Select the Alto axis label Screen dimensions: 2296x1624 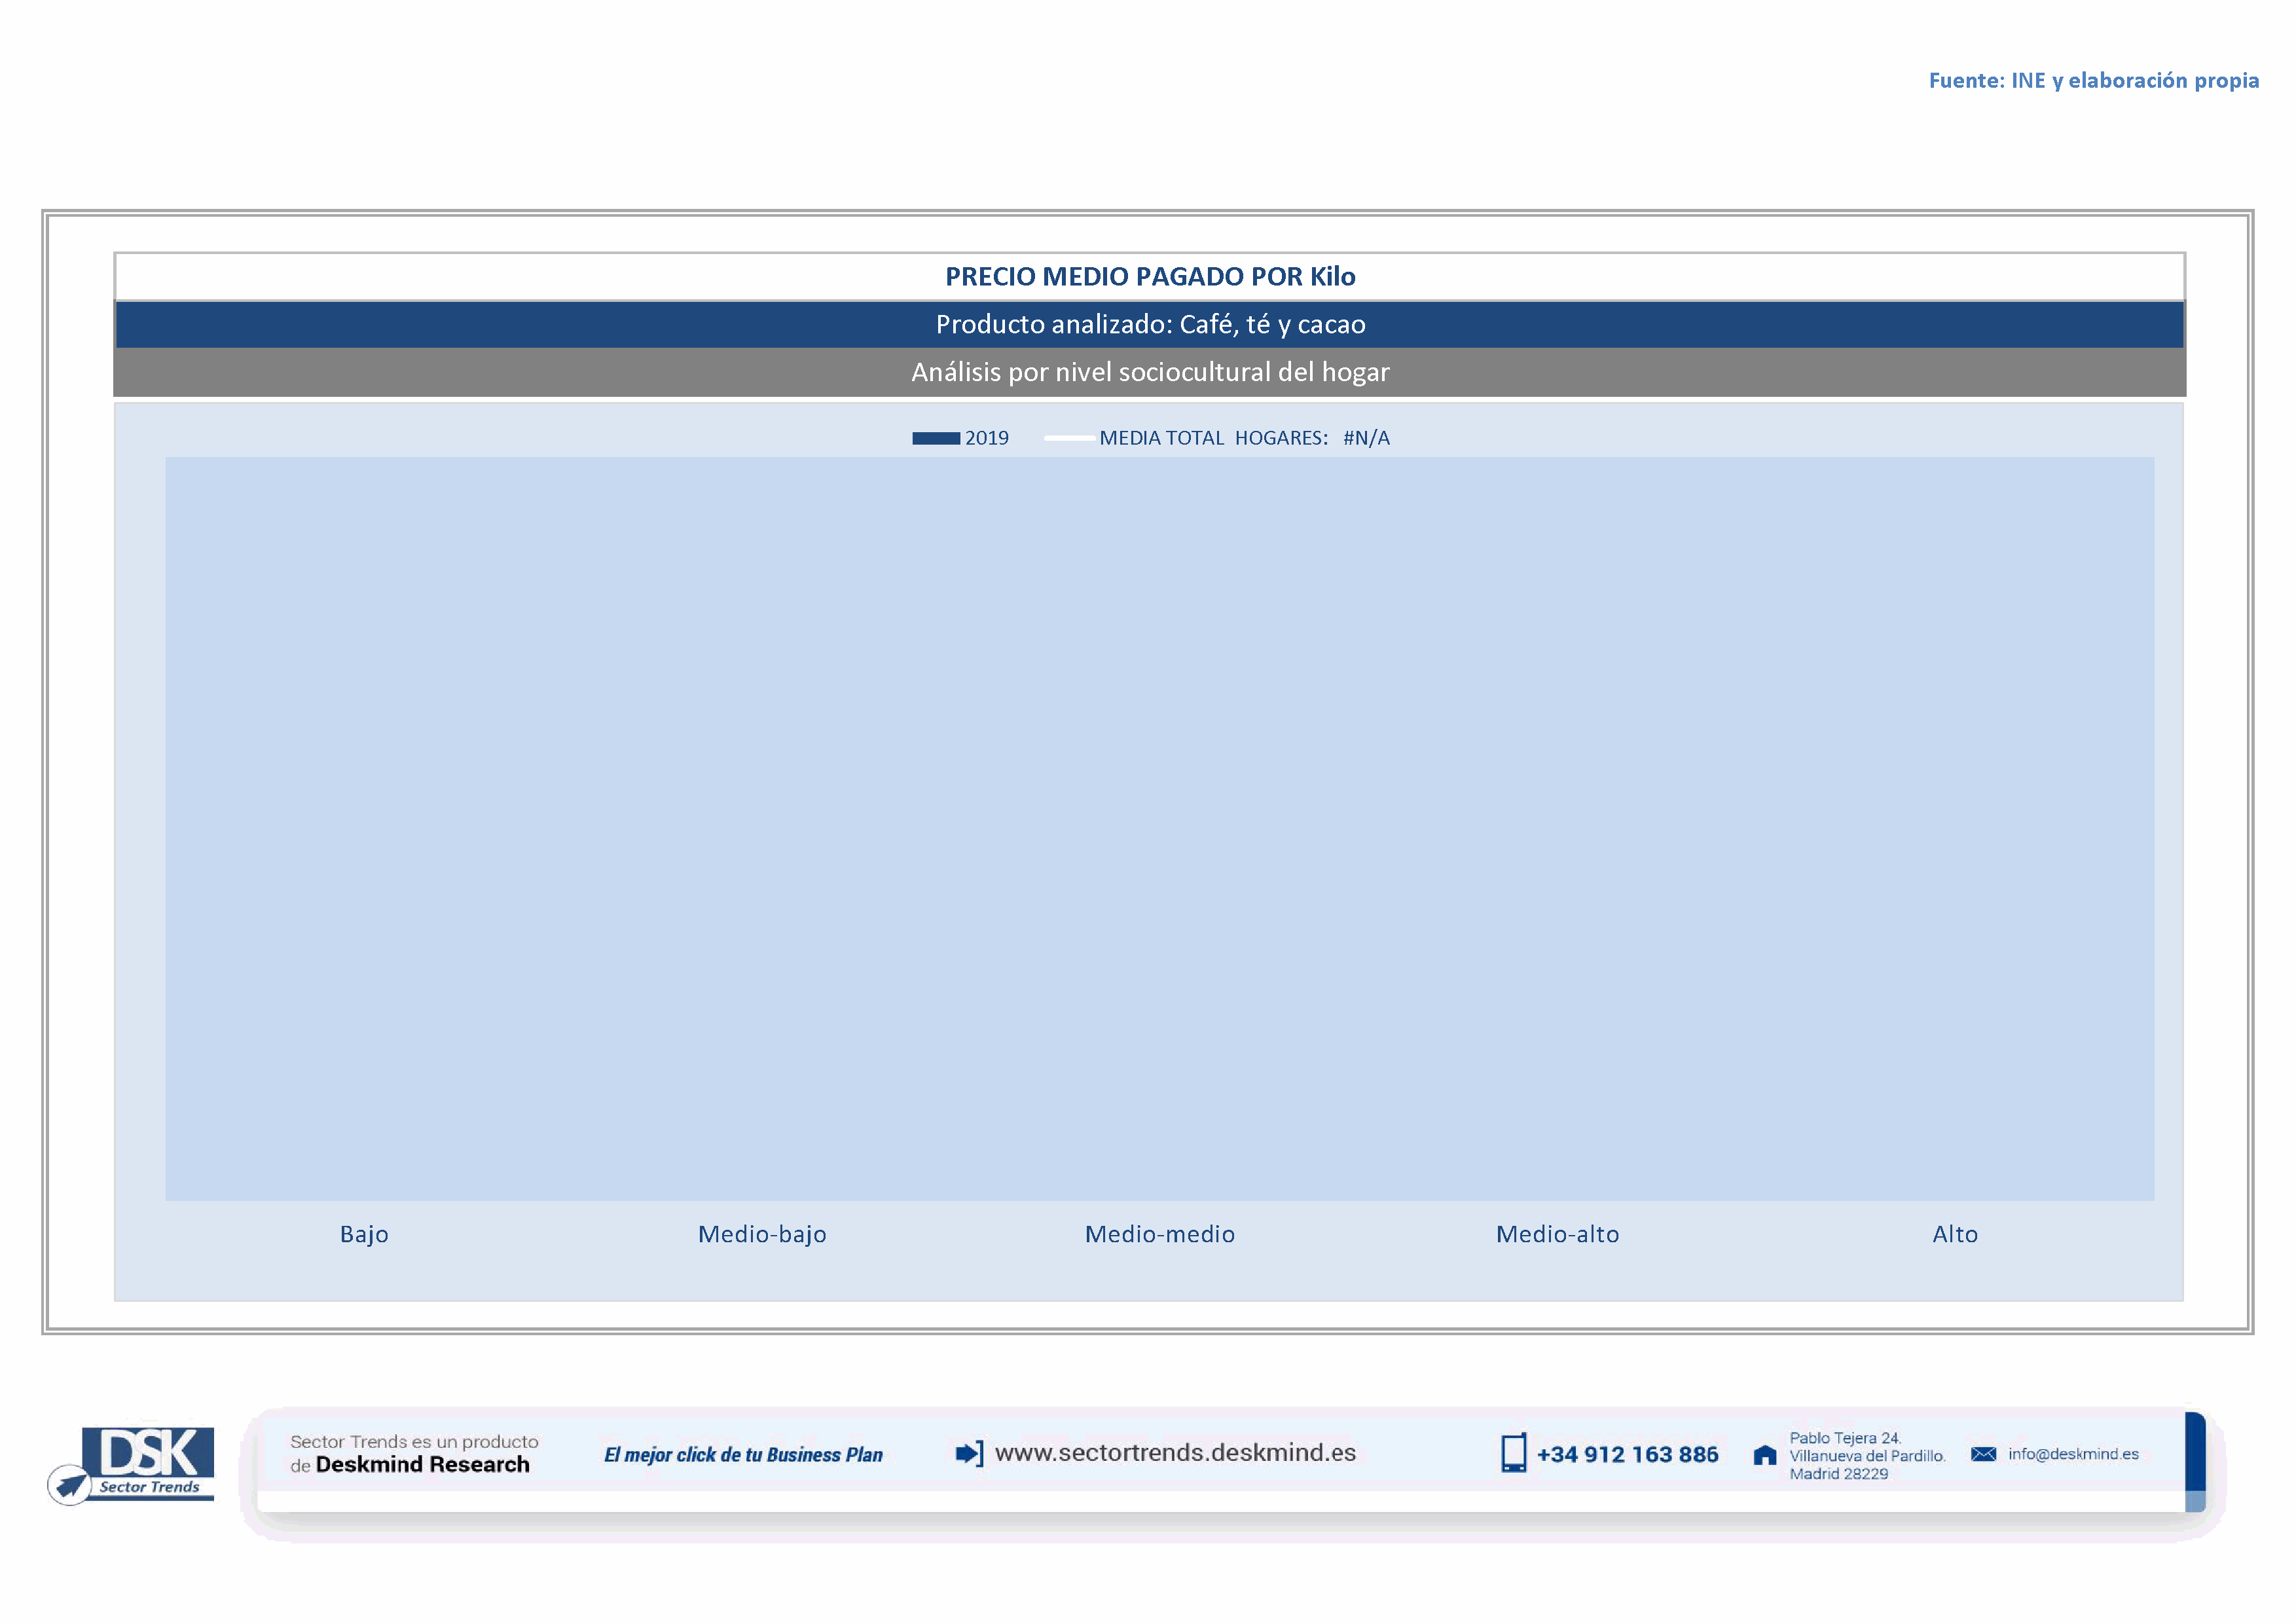[x=1955, y=1234]
